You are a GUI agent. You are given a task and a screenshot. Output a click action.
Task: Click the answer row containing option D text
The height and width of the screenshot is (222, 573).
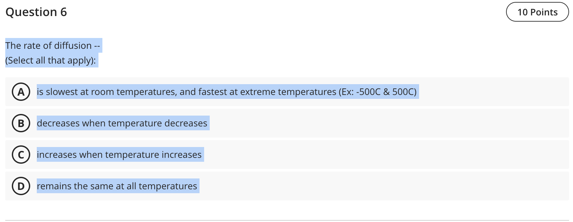pos(117,186)
